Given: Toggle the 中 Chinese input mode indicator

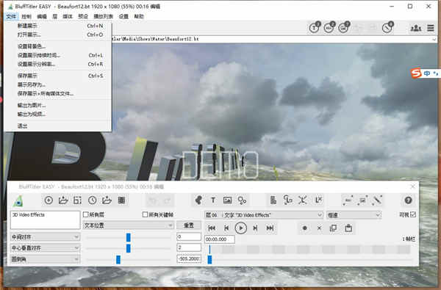Looking at the screenshot, I should tap(426, 73).
